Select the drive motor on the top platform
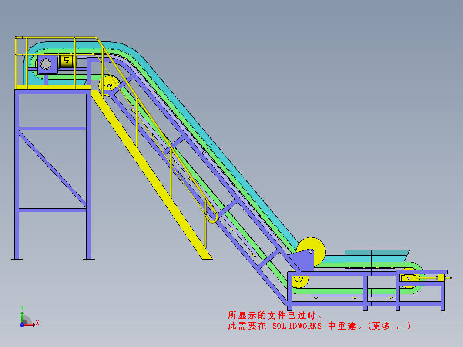The height and width of the screenshot is (347, 463). click(67, 61)
